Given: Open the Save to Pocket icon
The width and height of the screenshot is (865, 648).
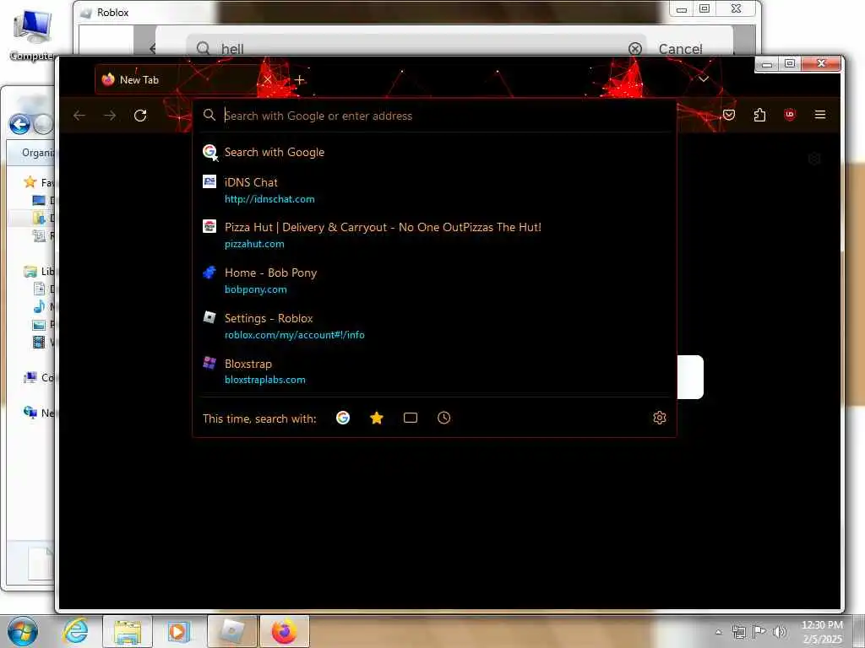Looking at the screenshot, I should 729,115.
